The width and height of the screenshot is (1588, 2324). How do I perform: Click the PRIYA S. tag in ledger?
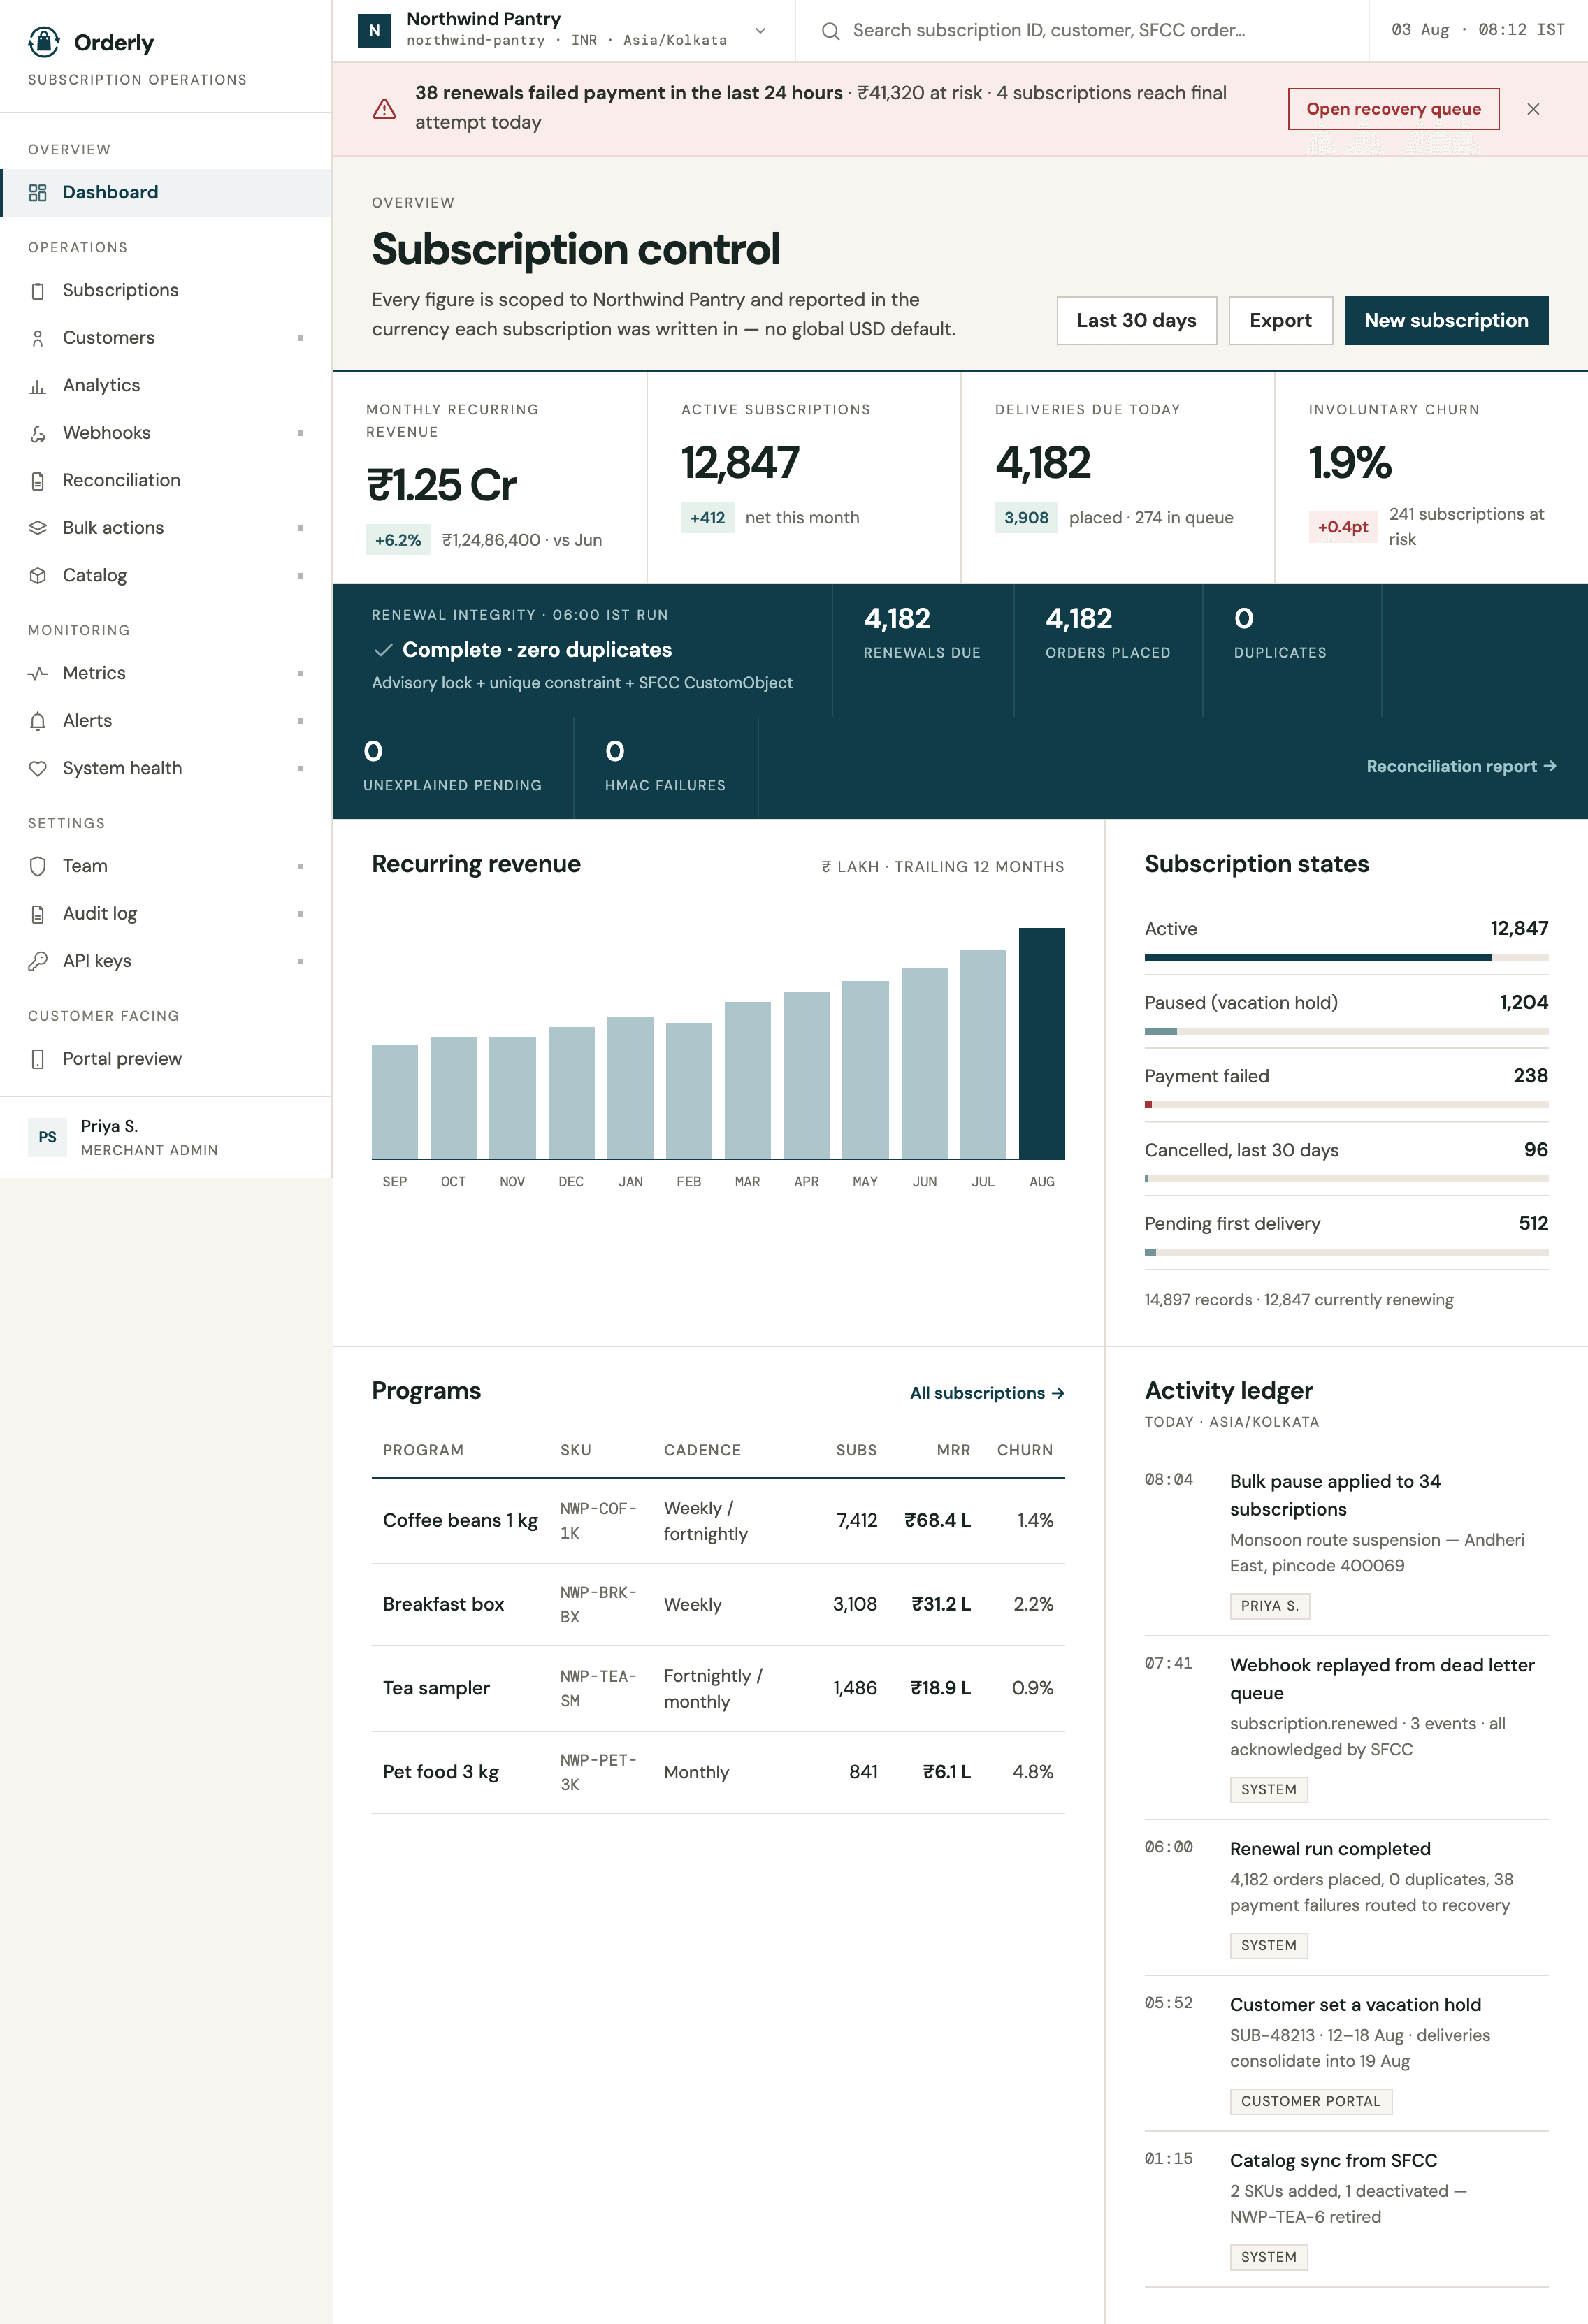point(1269,1606)
